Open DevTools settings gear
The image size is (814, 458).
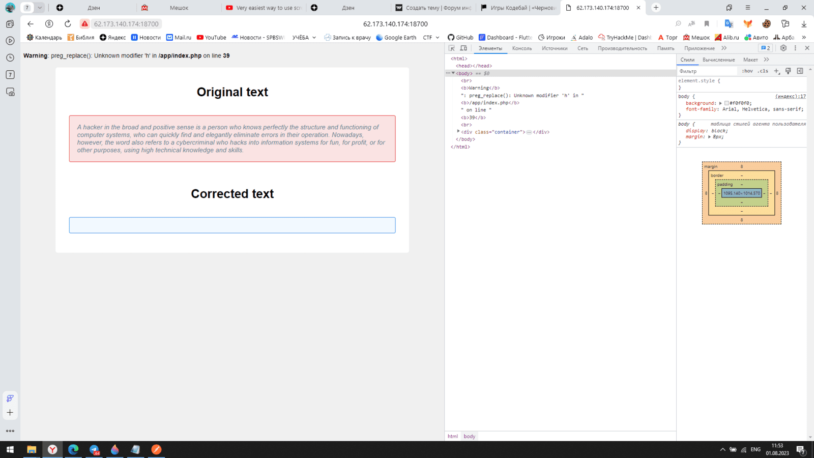(783, 48)
